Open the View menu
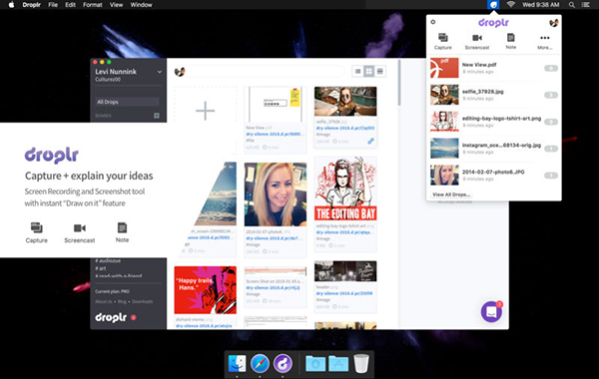This screenshot has height=379, width=599. pyautogui.click(x=116, y=5)
